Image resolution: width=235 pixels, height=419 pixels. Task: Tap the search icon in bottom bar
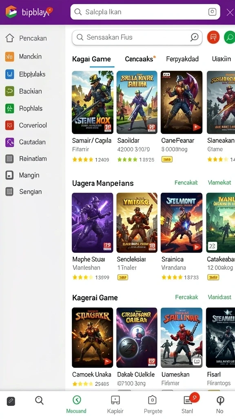[x=39, y=400]
